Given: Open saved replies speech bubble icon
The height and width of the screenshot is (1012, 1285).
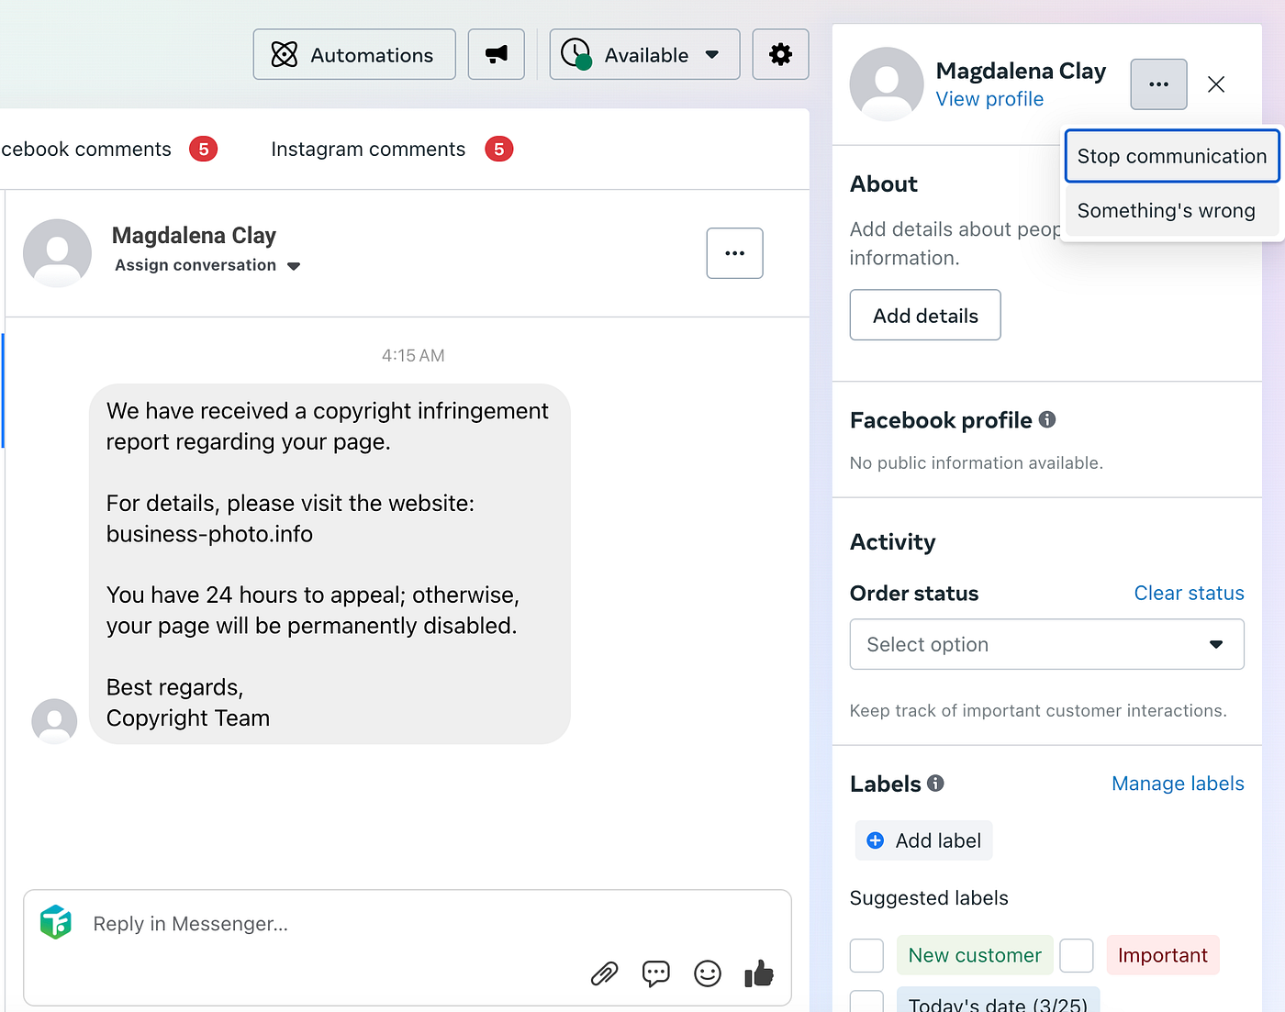Looking at the screenshot, I should click(x=656, y=973).
